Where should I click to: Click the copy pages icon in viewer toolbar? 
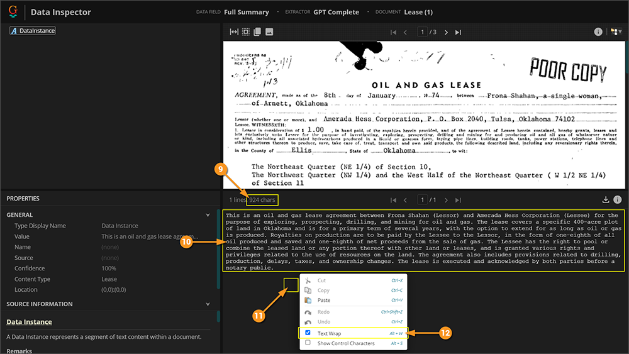[257, 31]
